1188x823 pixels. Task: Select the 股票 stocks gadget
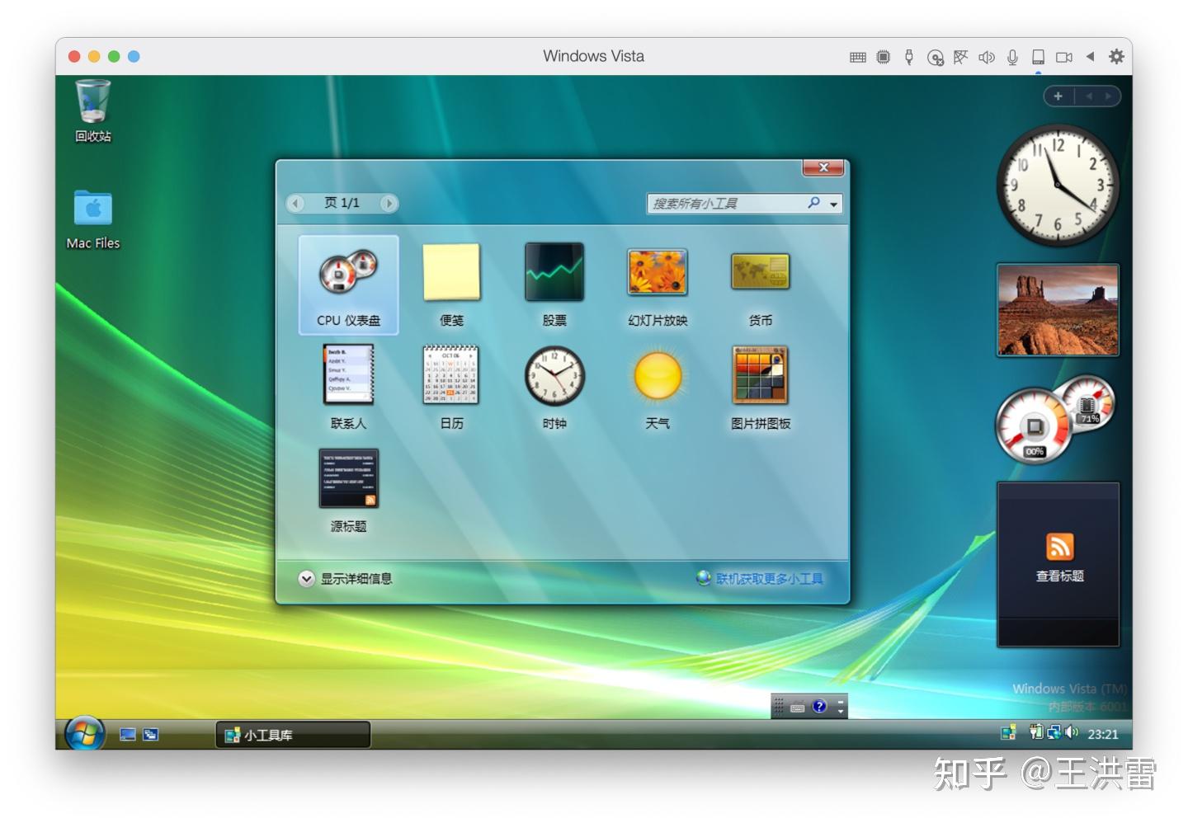tap(554, 285)
